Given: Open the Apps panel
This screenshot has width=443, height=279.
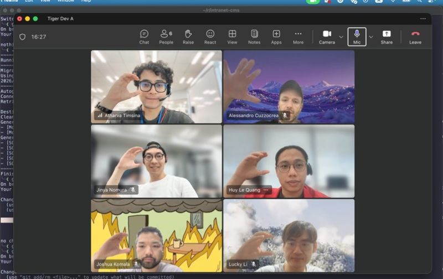Looking at the screenshot, I should pos(276,37).
